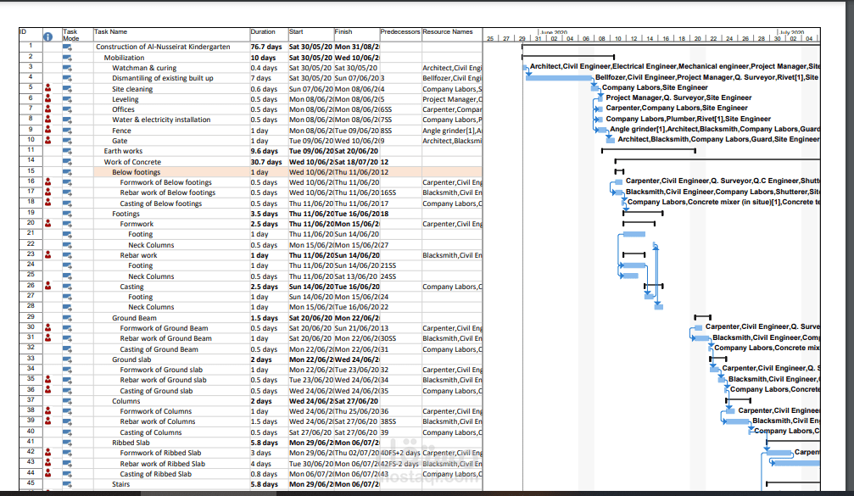Click predecessor '40FS+2 days' cell
Screen dimensions: 854x496
[400, 453]
